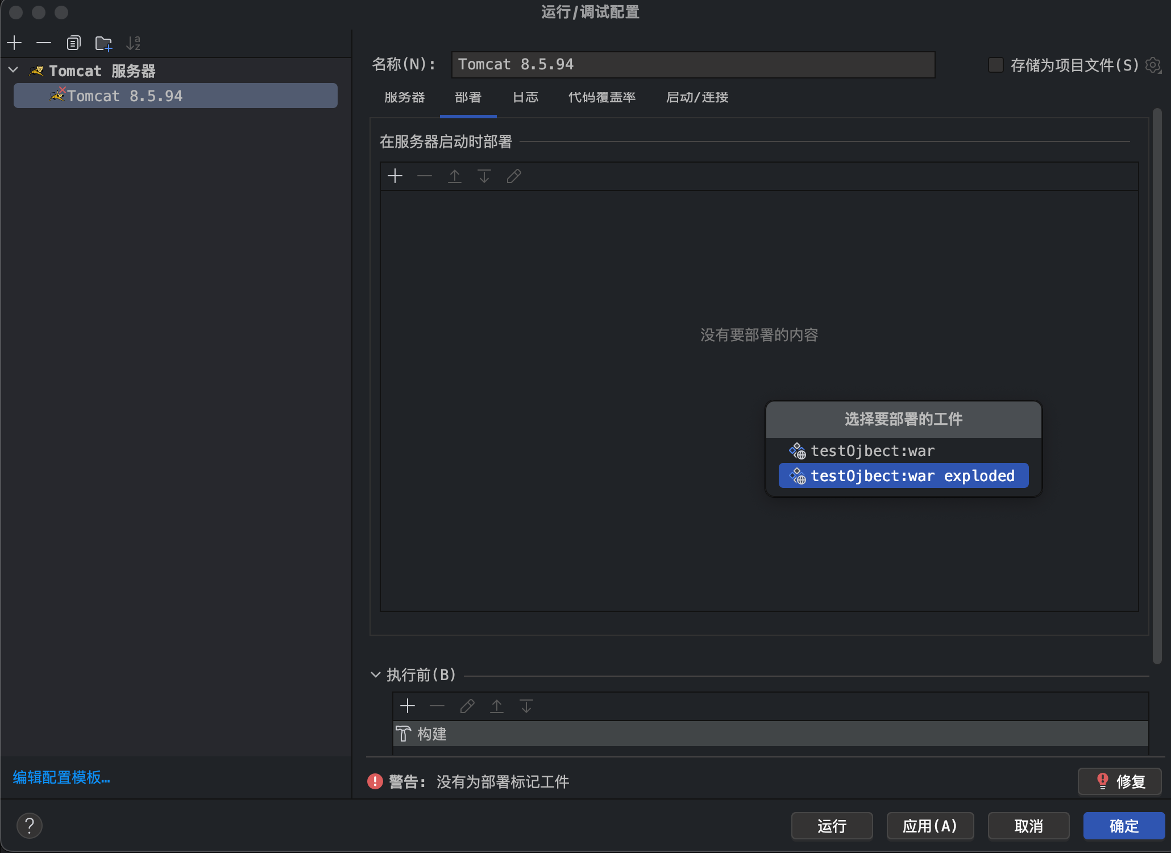The width and height of the screenshot is (1171, 853).
Task: Collapse the 执行前(B) section
Action: pyautogui.click(x=376, y=675)
